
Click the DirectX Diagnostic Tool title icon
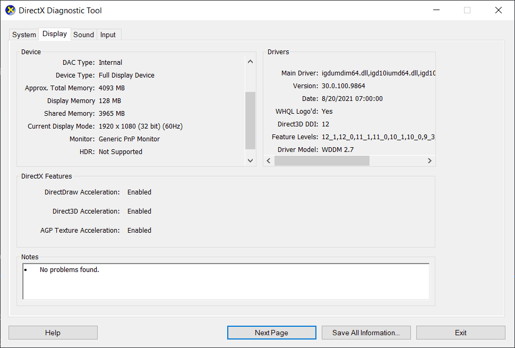tap(10, 10)
